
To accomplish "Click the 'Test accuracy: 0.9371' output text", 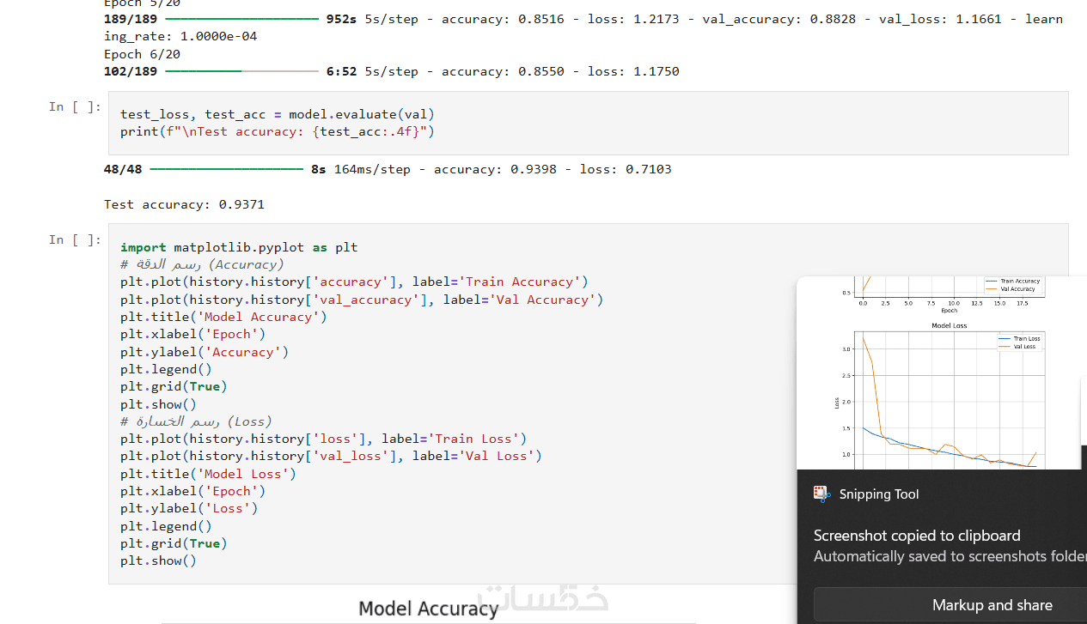I will 184,204.
